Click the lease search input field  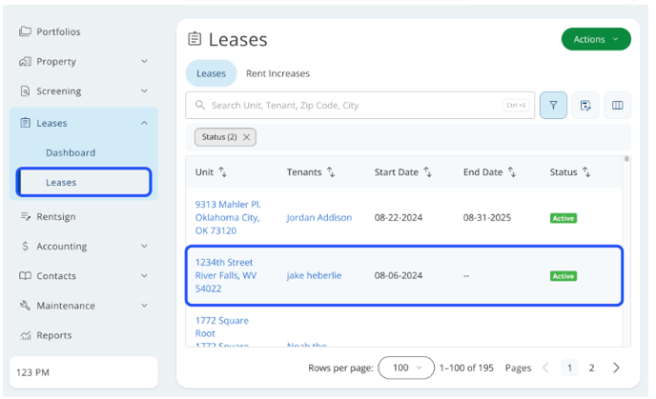(353, 106)
